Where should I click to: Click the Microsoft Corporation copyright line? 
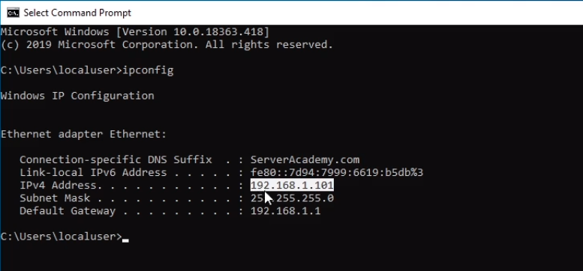[167, 45]
